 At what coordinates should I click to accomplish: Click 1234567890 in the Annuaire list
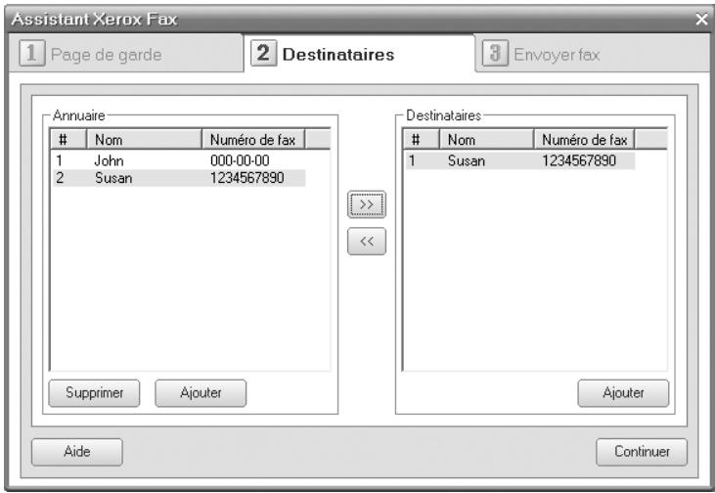click(247, 178)
